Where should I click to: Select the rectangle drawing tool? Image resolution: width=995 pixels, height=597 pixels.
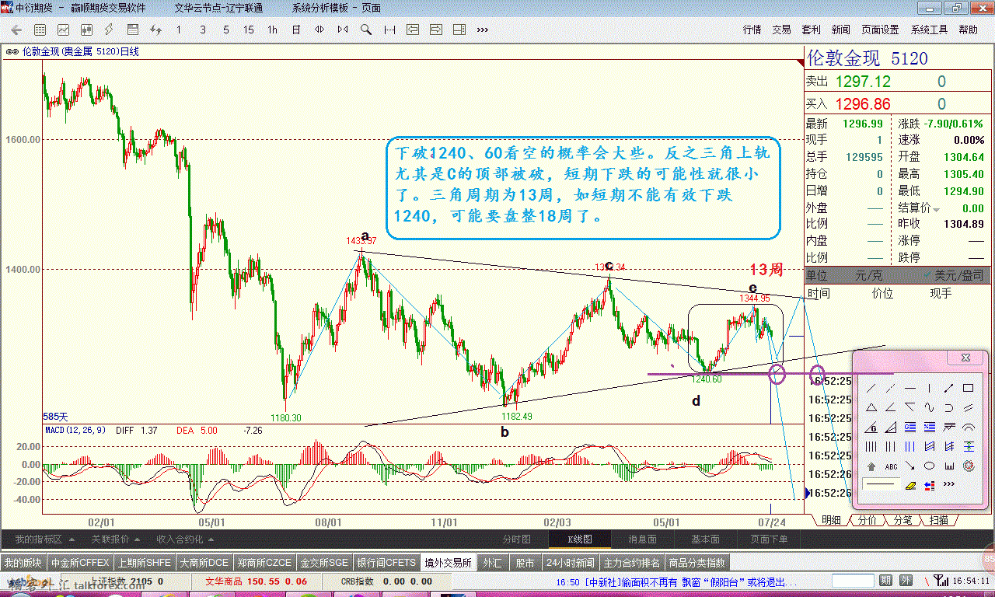(x=969, y=388)
